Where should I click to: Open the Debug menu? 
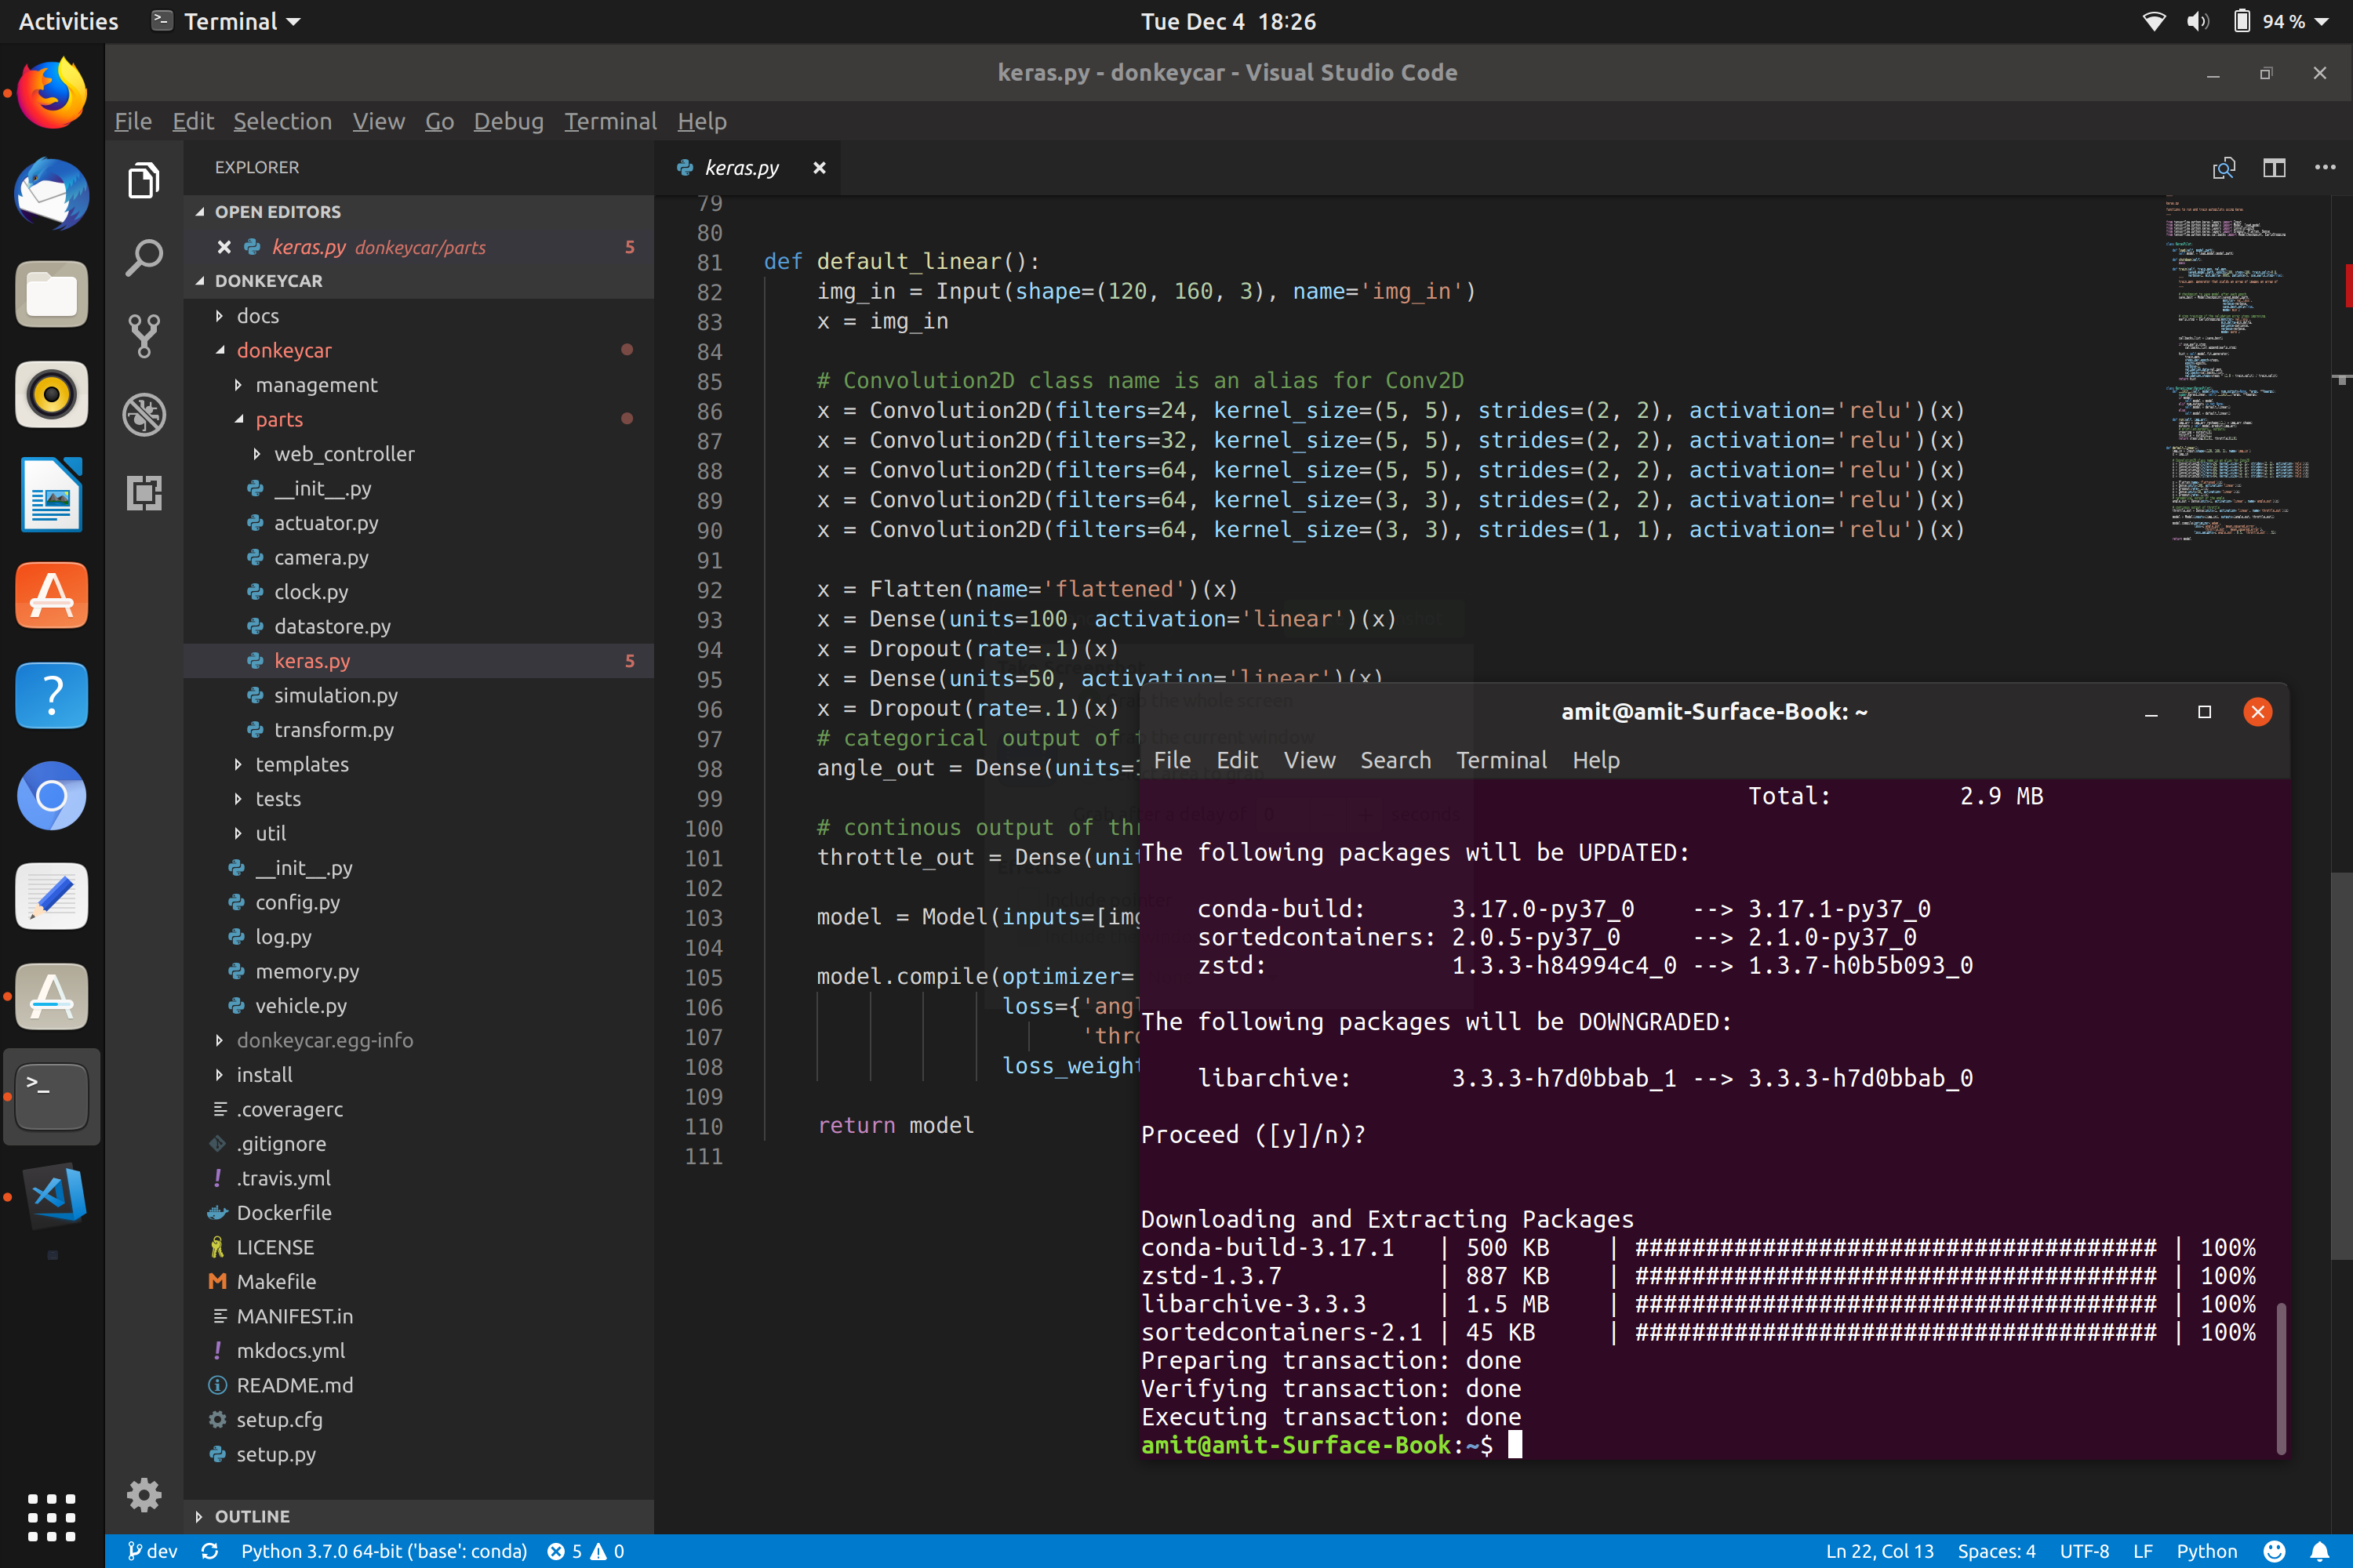click(x=508, y=121)
